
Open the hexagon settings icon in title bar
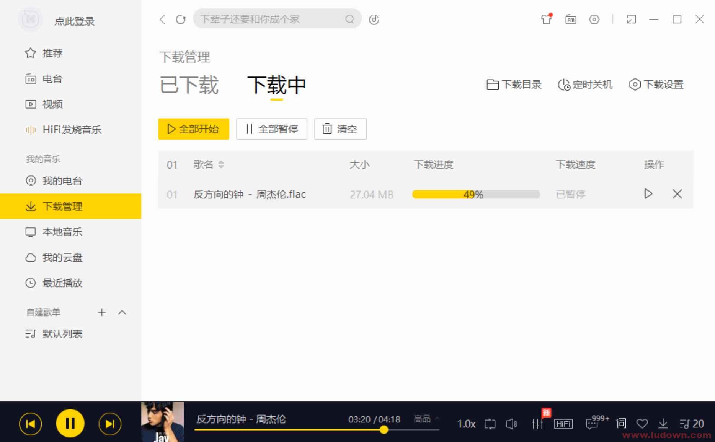(x=594, y=19)
